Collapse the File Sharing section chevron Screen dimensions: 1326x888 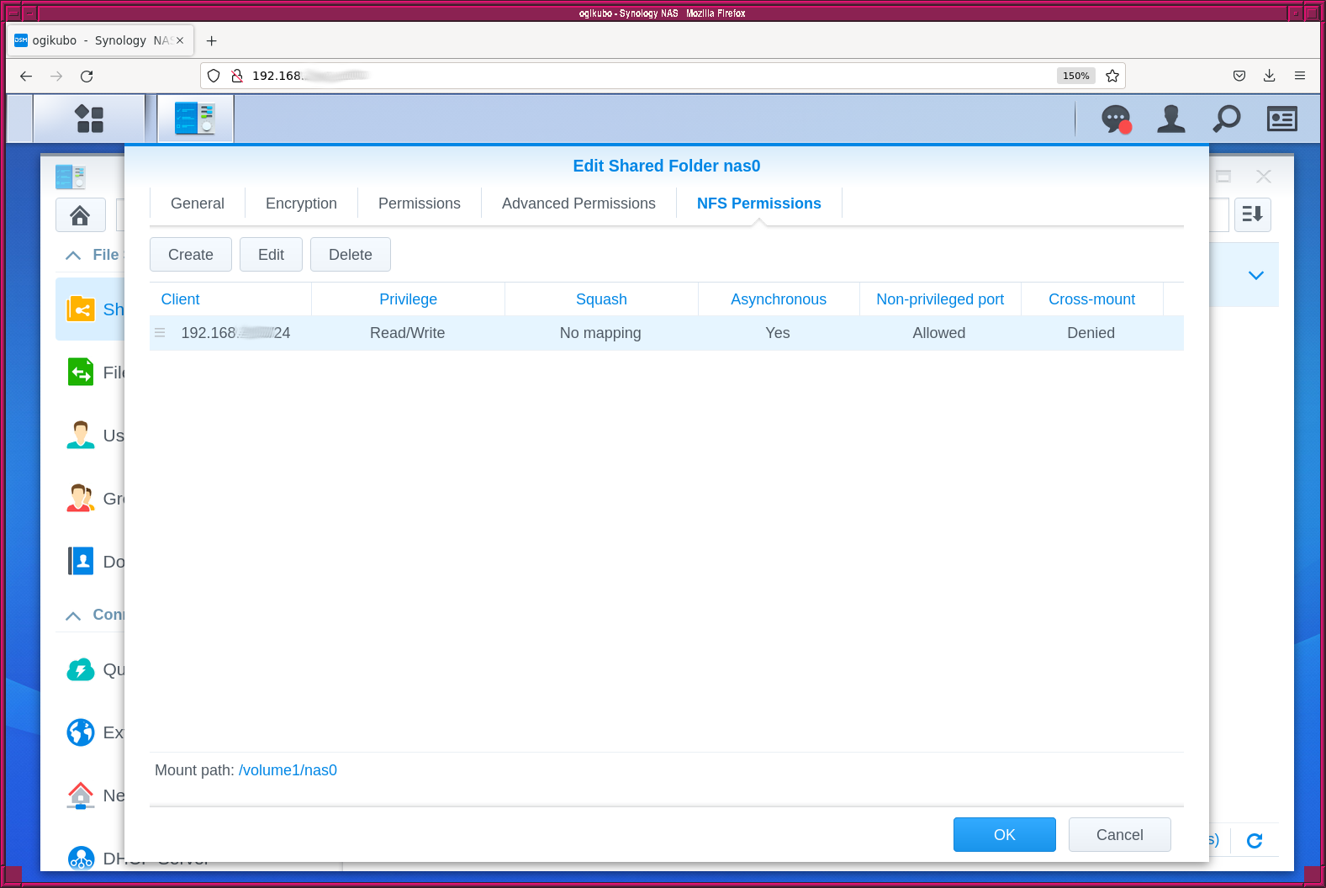pos(74,255)
